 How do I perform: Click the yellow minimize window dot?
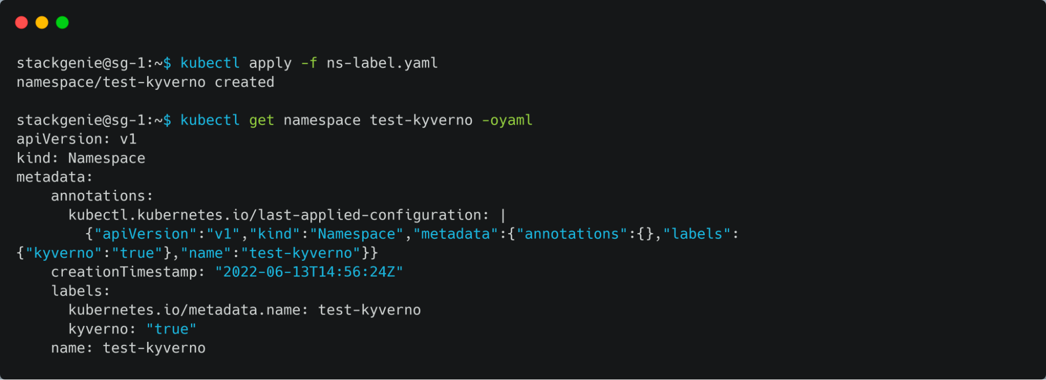42,22
